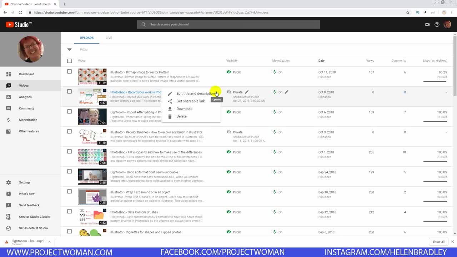This screenshot has height=257, width=457.
Task: Click the browser address bar URL
Action: 151,12
